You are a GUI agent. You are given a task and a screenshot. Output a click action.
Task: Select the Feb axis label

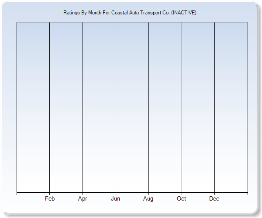click(x=50, y=198)
